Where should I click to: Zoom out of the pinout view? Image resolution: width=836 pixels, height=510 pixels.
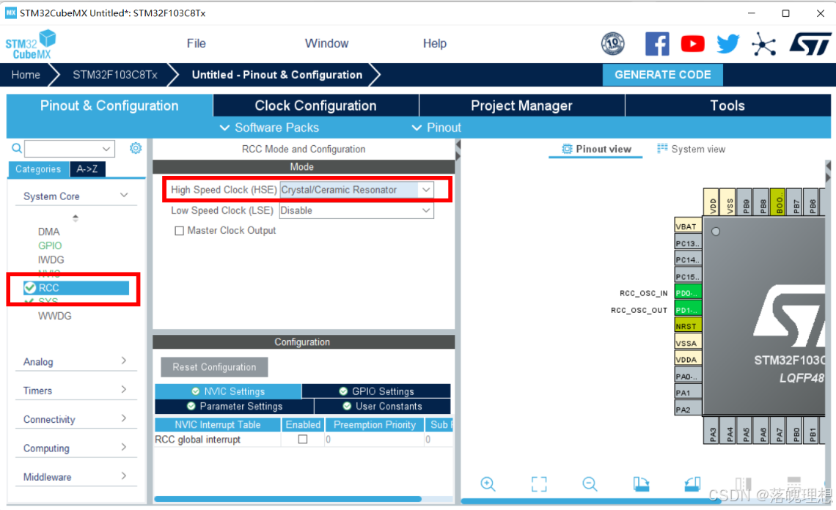tap(590, 484)
